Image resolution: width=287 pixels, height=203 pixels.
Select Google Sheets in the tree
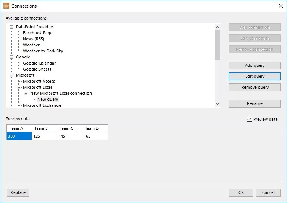coord(37,69)
